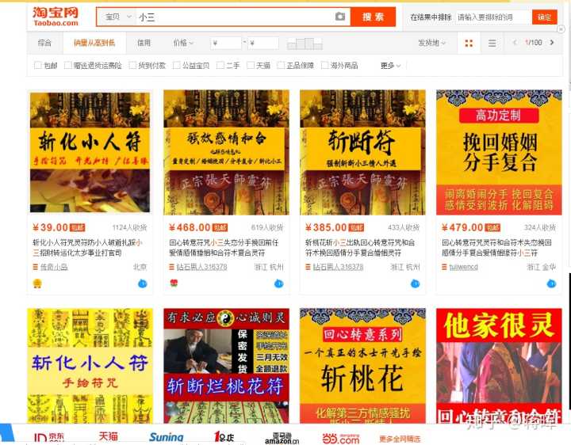Tick the 正品保障 checkbox
This screenshot has width=571, height=445.
click(281, 65)
